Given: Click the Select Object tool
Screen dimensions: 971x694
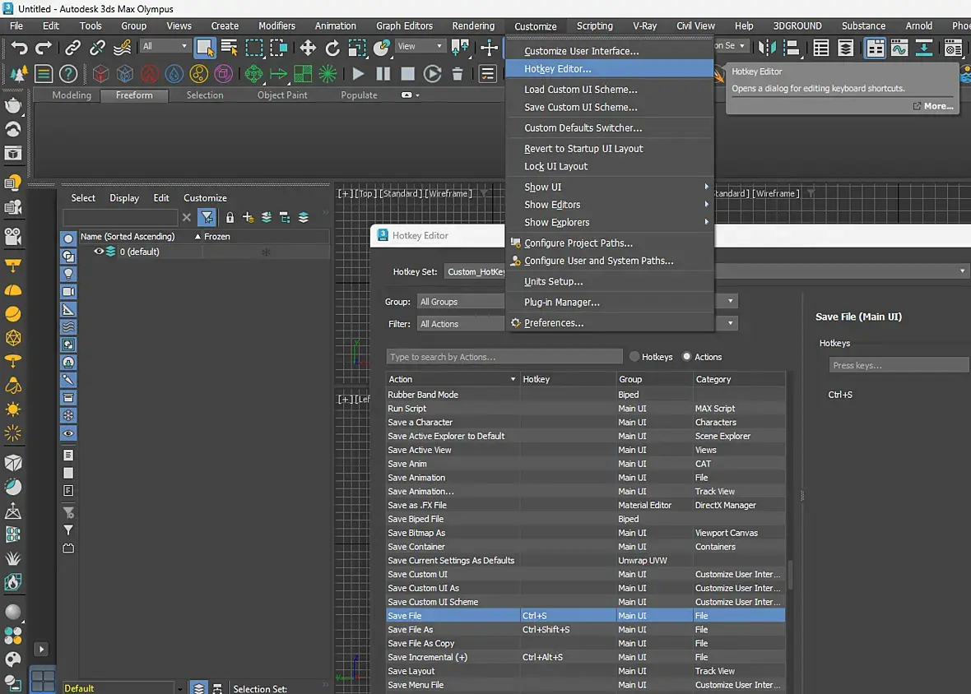Looking at the screenshot, I should [205, 48].
